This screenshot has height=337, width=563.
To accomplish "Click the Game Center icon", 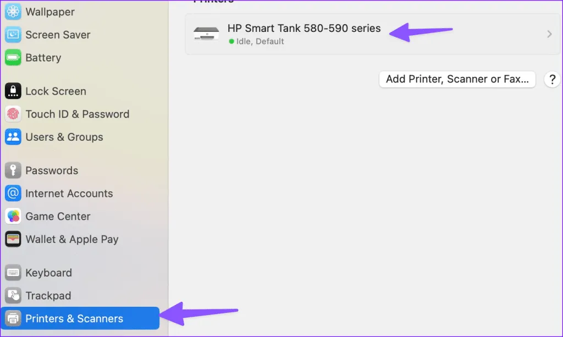I will pos(13,217).
